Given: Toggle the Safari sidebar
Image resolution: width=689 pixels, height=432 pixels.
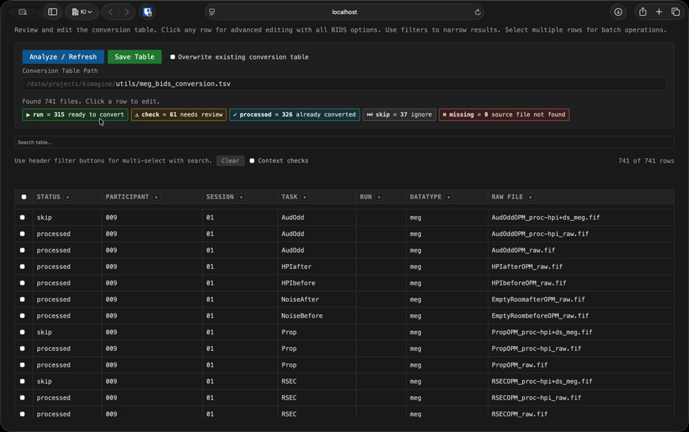Looking at the screenshot, I should 53,12.
